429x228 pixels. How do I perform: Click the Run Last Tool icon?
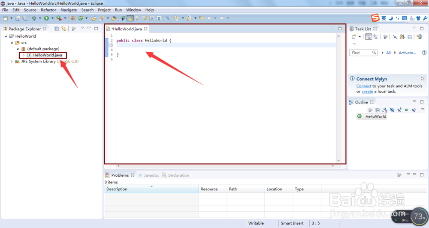click(x=59, y=18)
